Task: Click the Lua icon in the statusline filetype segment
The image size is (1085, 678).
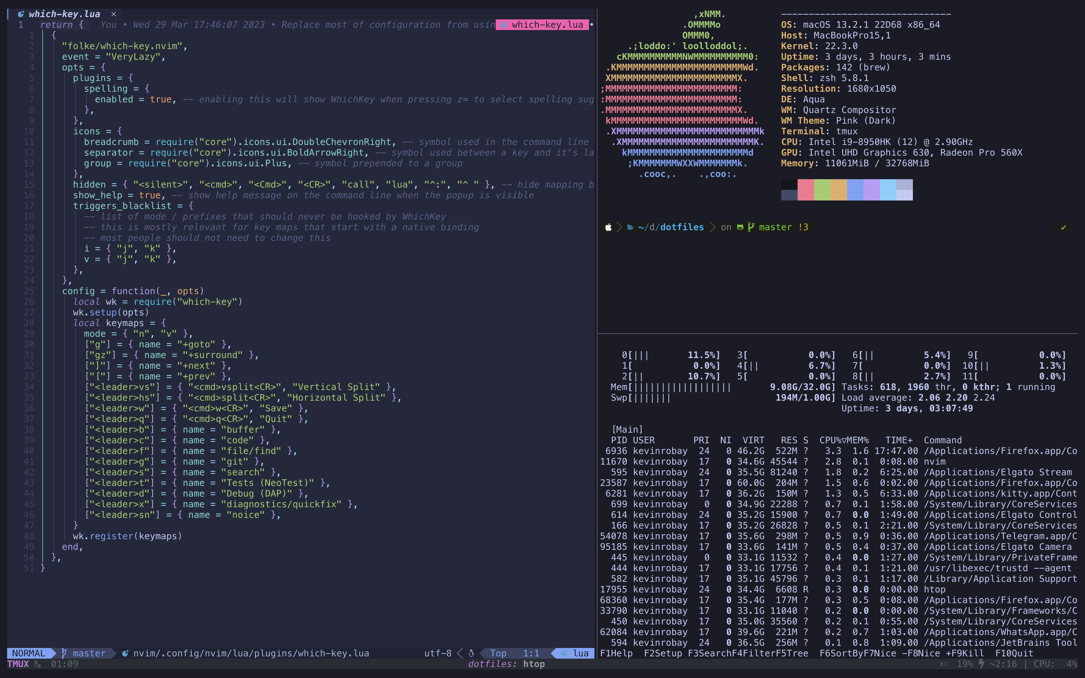Action: point(564,653)
